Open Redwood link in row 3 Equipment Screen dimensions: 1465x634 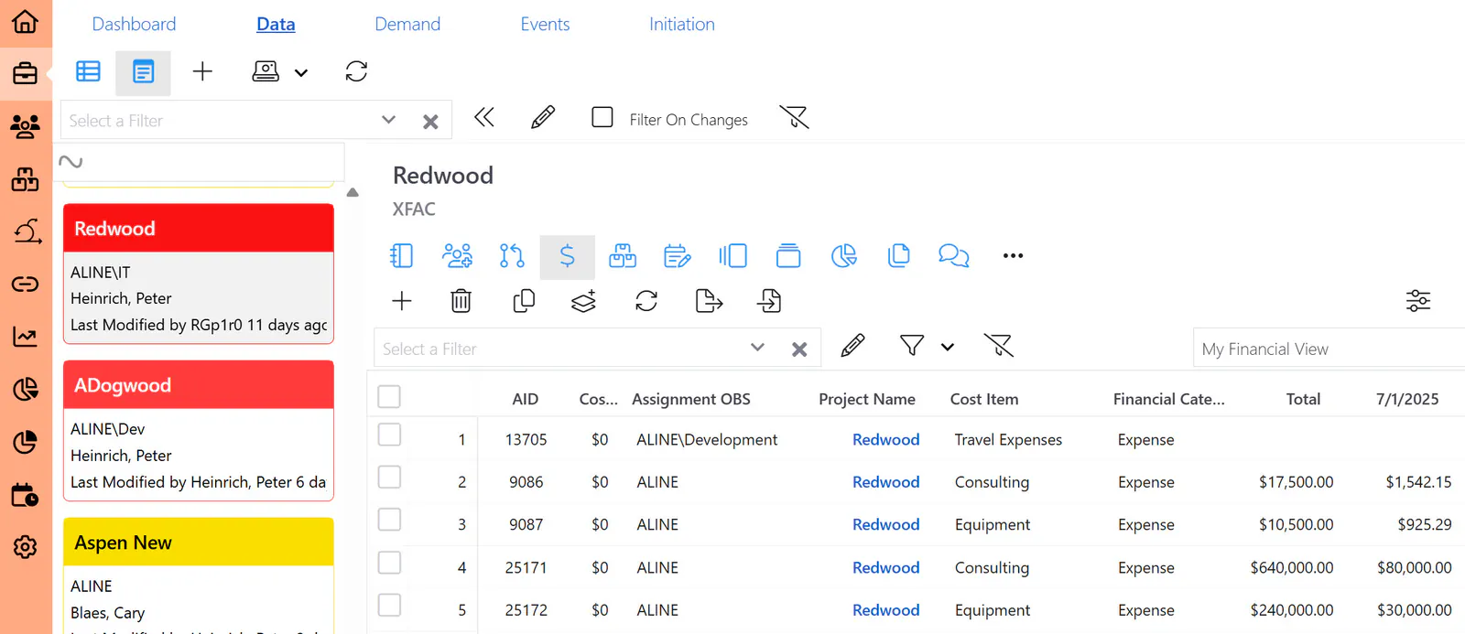click(x=885, y=525)
